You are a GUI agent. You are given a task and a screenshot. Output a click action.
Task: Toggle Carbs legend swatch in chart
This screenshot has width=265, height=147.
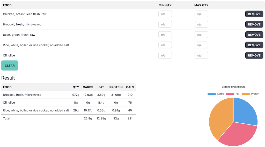point(211,94)
